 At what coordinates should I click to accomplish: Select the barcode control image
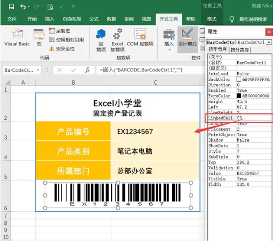118,195
